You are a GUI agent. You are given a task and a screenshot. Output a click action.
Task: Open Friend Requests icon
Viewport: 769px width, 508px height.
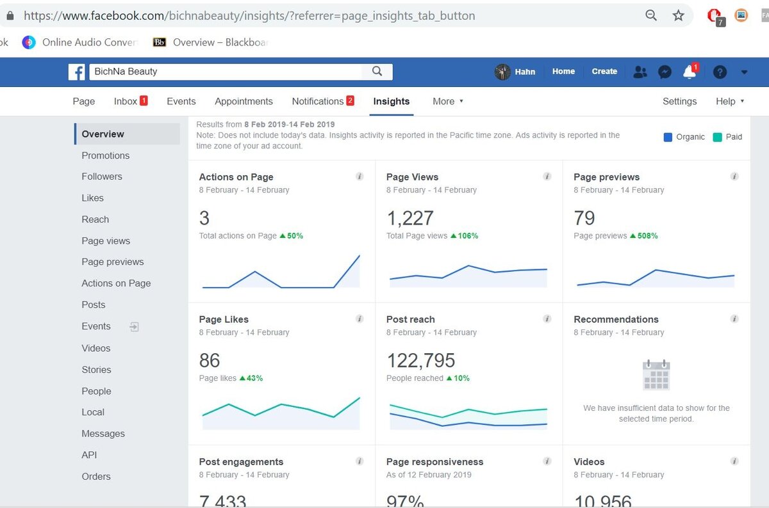pyautogui.click(x=640, y=72)
